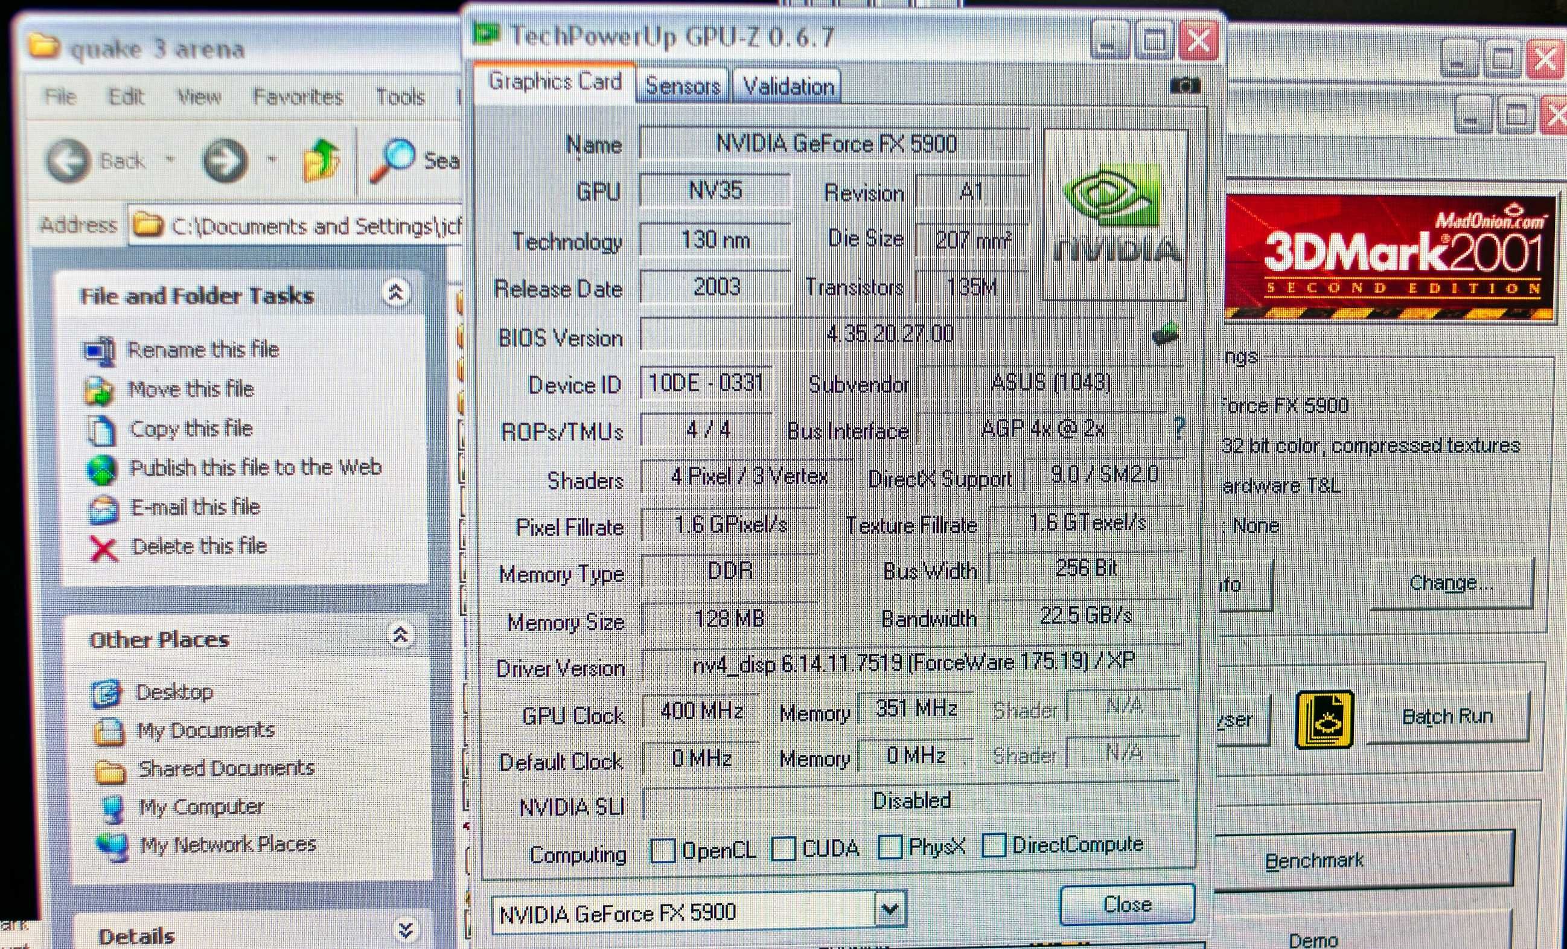Screen dimensions: 1567x949
Task: Click the Bus Interface question mark
Action: point(1179,428)
